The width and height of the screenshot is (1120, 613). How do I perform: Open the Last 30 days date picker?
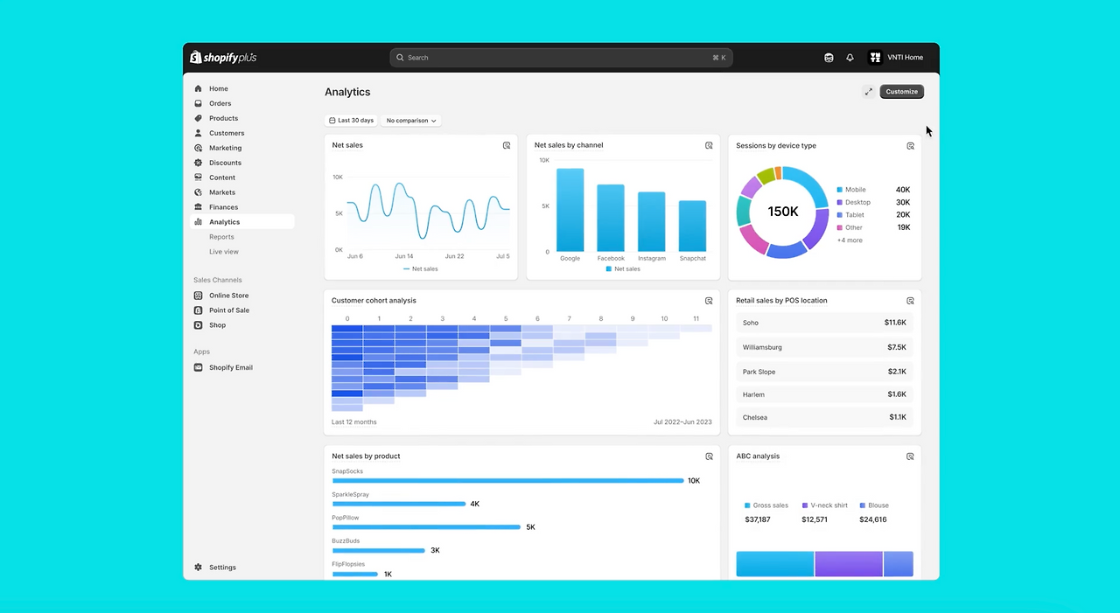352,121
